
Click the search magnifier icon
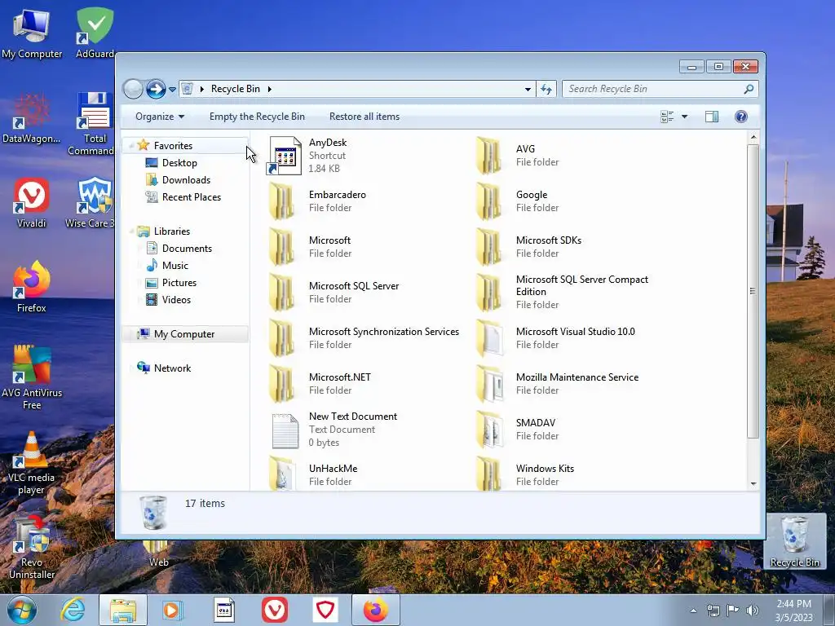pos(749,89)
